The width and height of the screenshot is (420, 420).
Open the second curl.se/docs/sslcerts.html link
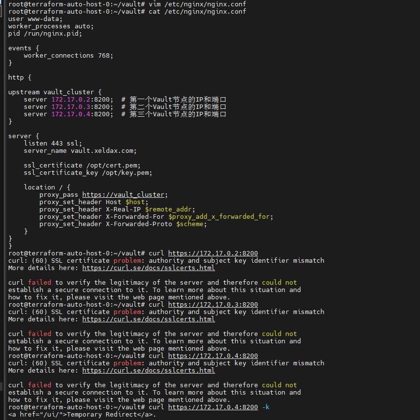point(148,319)
